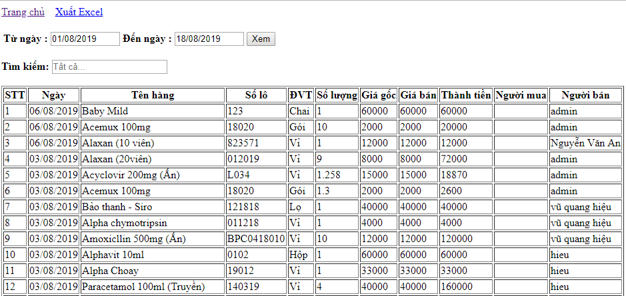Click the date cell of row 1

[53, 111]
